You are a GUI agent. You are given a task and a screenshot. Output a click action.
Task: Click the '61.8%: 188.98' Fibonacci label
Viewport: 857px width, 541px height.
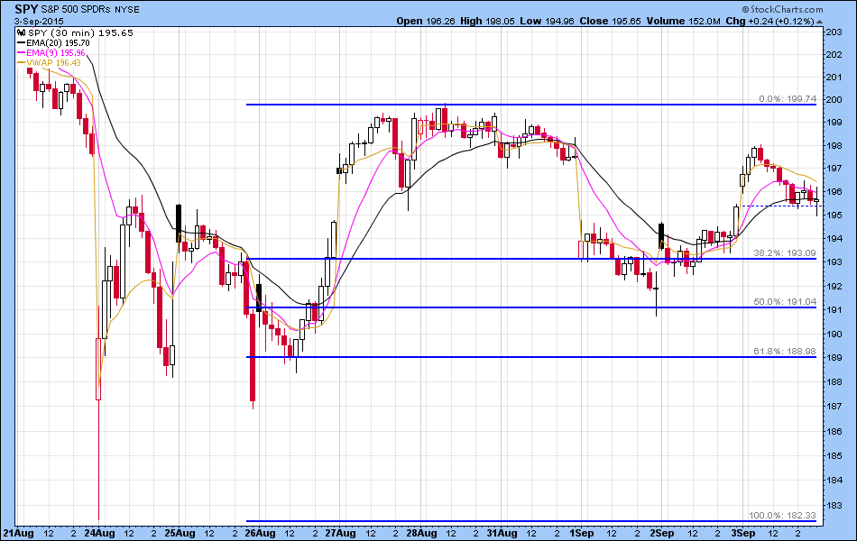(x=785, y=351)
